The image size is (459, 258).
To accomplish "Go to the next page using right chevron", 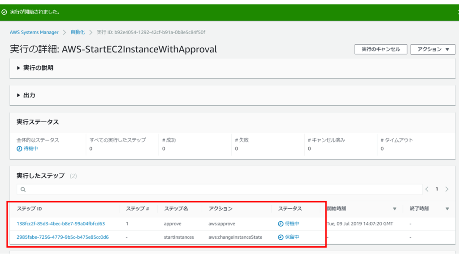I will tap(447, 189).
